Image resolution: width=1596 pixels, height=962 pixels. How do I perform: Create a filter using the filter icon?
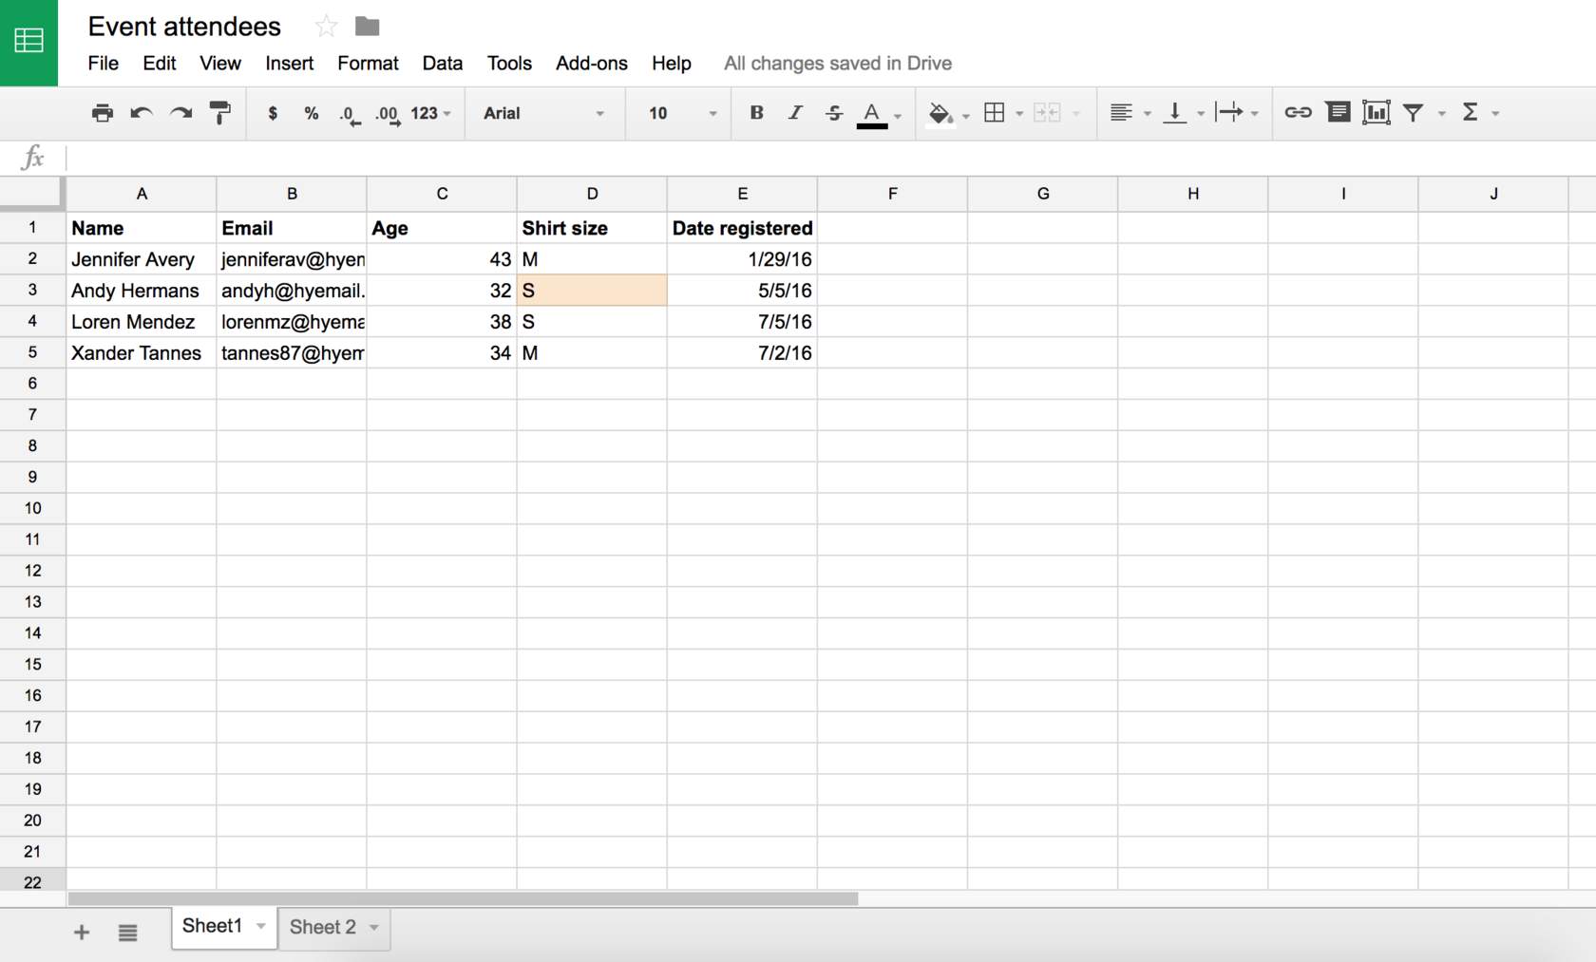click(x=1415, y=113)
